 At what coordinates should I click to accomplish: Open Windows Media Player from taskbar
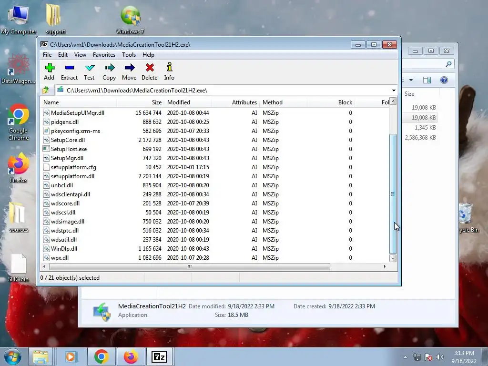tap(71, 357)
